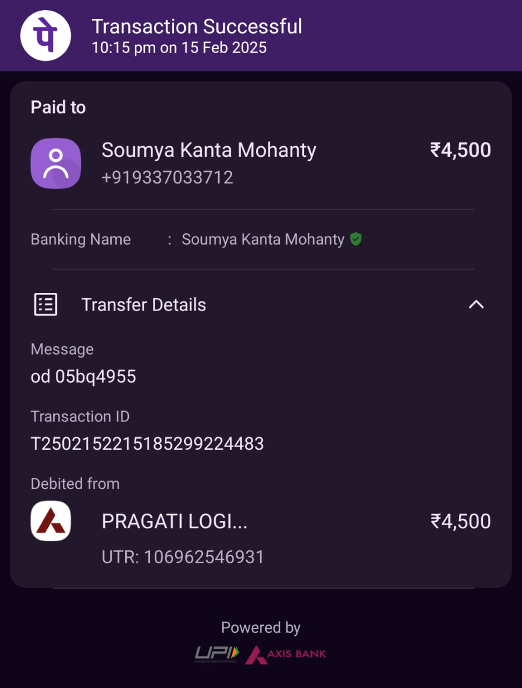Click the purple contact avatar icon
Screen dimensions: 522x688
click(x=56, y=163)
